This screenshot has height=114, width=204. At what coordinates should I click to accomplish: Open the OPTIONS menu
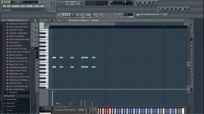(x=30, y=6)
